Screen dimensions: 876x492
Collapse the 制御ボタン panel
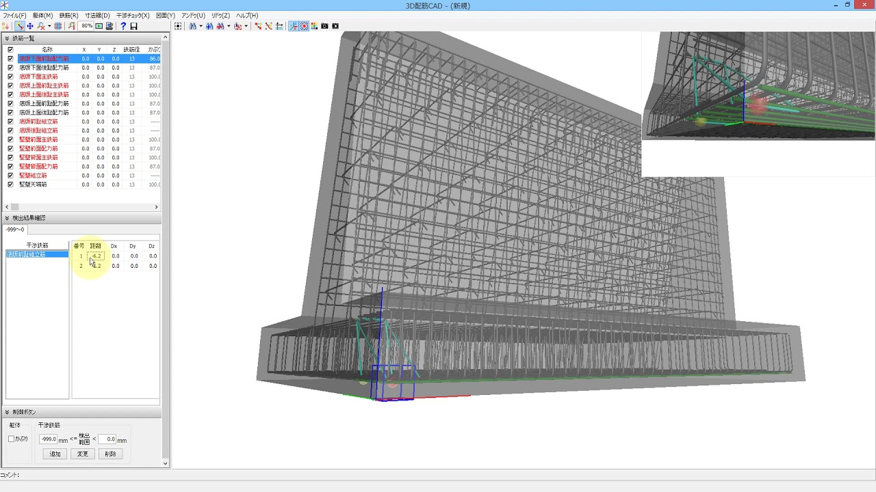(7, 412)
